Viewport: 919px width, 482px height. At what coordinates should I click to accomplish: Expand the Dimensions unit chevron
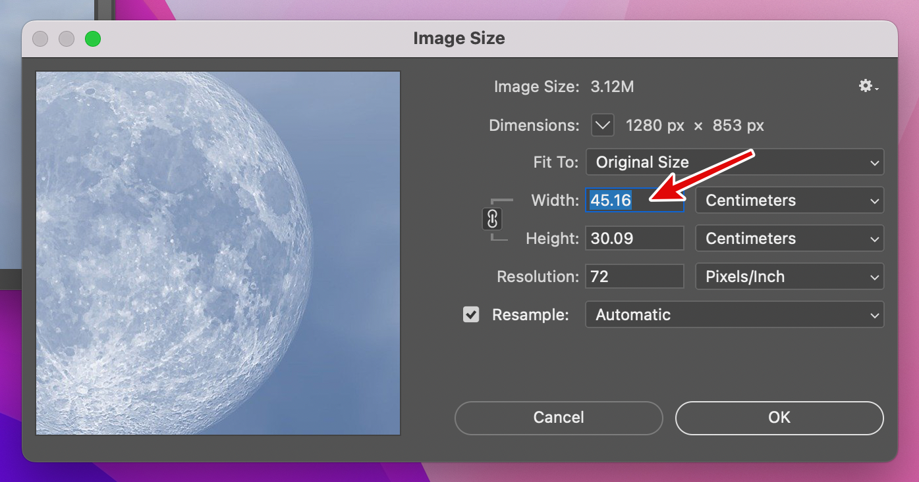(603, 125)
